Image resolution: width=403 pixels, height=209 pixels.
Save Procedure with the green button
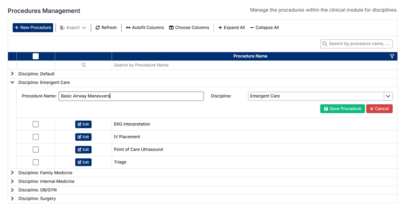pyautogui.click(x=342, y=109)
